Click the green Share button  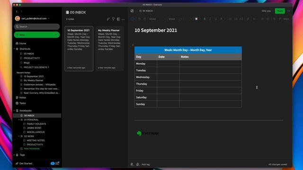pos(280,11)
